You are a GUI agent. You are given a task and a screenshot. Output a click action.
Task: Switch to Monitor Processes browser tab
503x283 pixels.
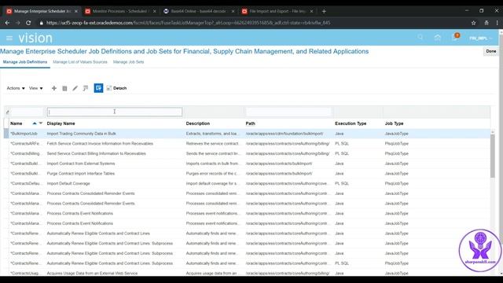point(119,11)
